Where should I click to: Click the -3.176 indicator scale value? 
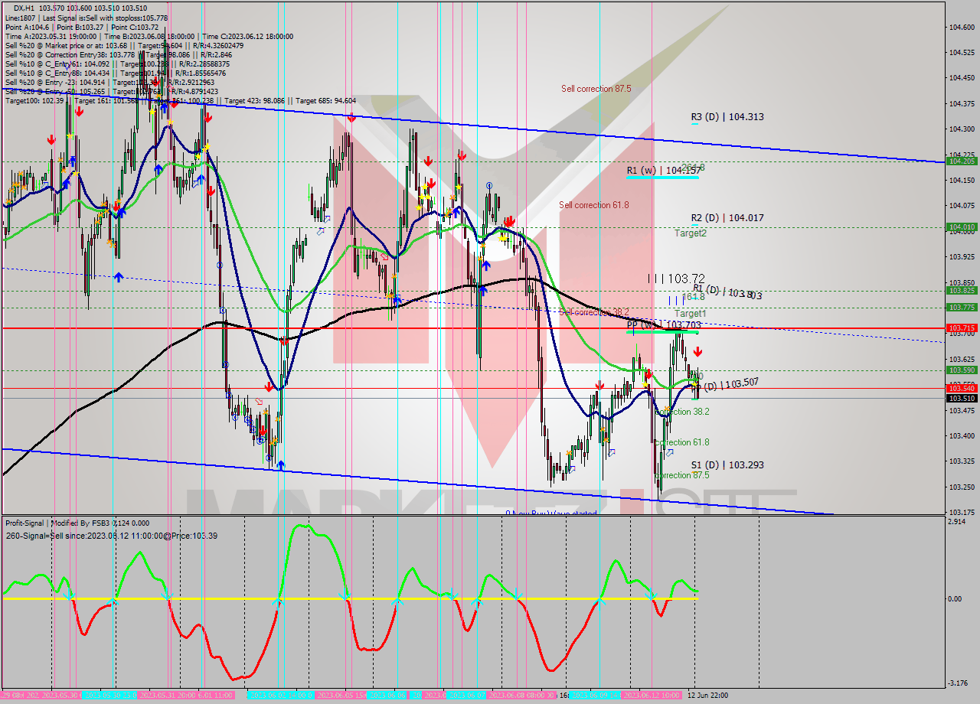[x=957, y=683]
